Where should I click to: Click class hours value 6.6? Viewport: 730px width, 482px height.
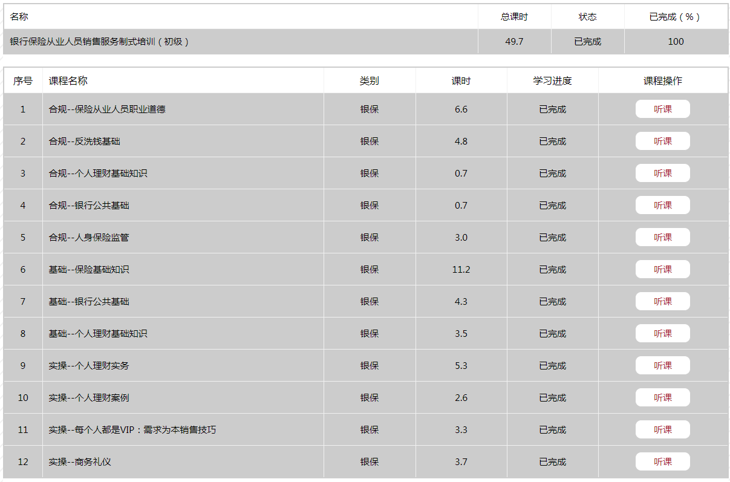pyautogui.click(x=461, y=109)
